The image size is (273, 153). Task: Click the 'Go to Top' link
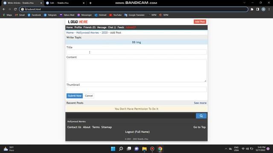(199, 127)
